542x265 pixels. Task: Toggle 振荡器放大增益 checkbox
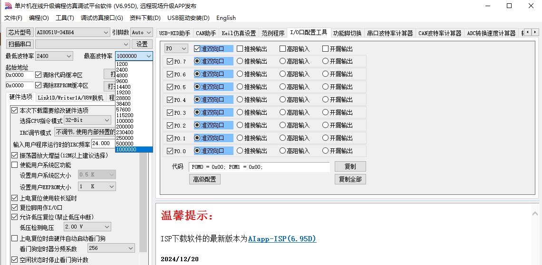[x=15, y=155]
